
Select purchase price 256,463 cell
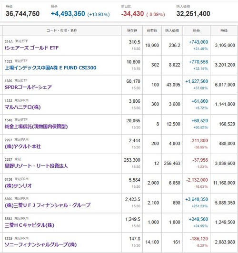tap(172, 164)
